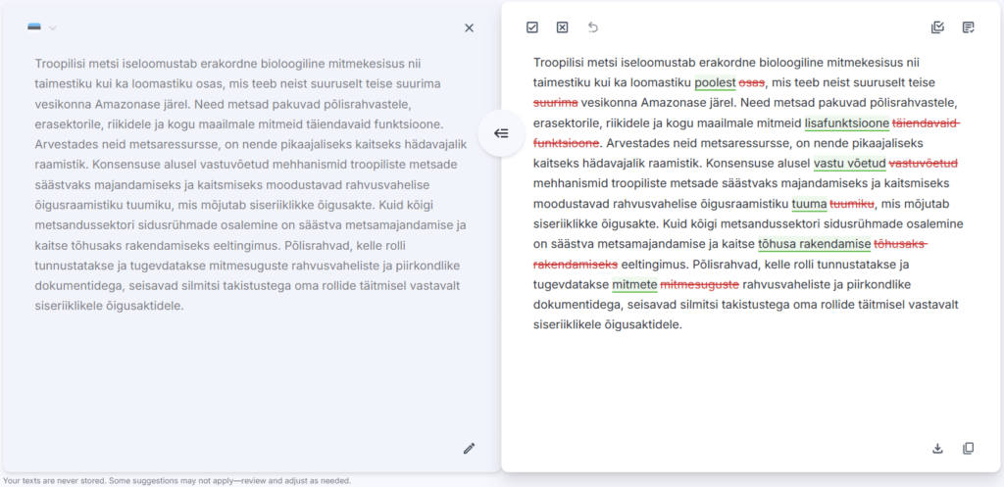The width and height of the screenshot is (1004, 487).
Task: Select the Estonian flag icon
Action: [x=35, y=27]
